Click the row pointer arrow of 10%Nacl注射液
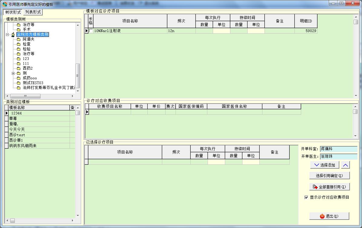 coord(87,31)
